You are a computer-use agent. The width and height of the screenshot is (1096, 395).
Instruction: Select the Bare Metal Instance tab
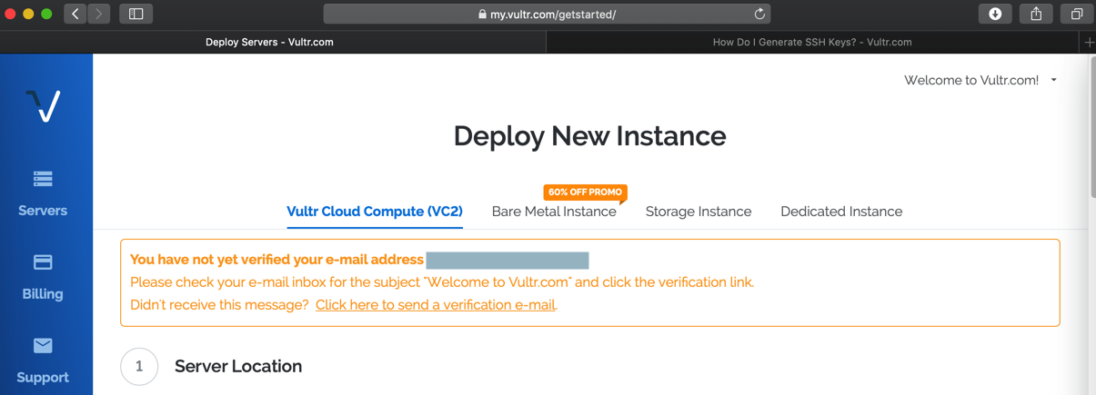554,212
